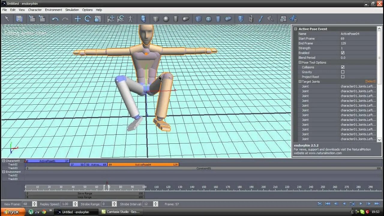Click the Strength value field
Viewport: 384px width, 216px height.
coord(358,48)
